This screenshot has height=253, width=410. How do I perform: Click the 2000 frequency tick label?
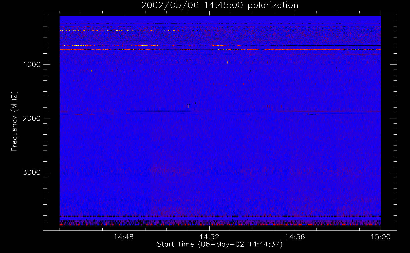32,118
